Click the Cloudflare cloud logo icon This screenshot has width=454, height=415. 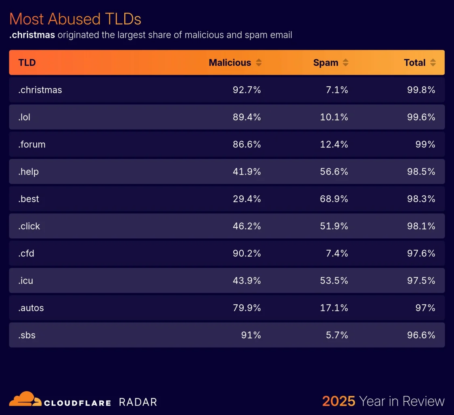click(x=25, y=399)
